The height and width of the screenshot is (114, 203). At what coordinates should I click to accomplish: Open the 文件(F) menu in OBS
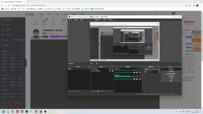71,20
